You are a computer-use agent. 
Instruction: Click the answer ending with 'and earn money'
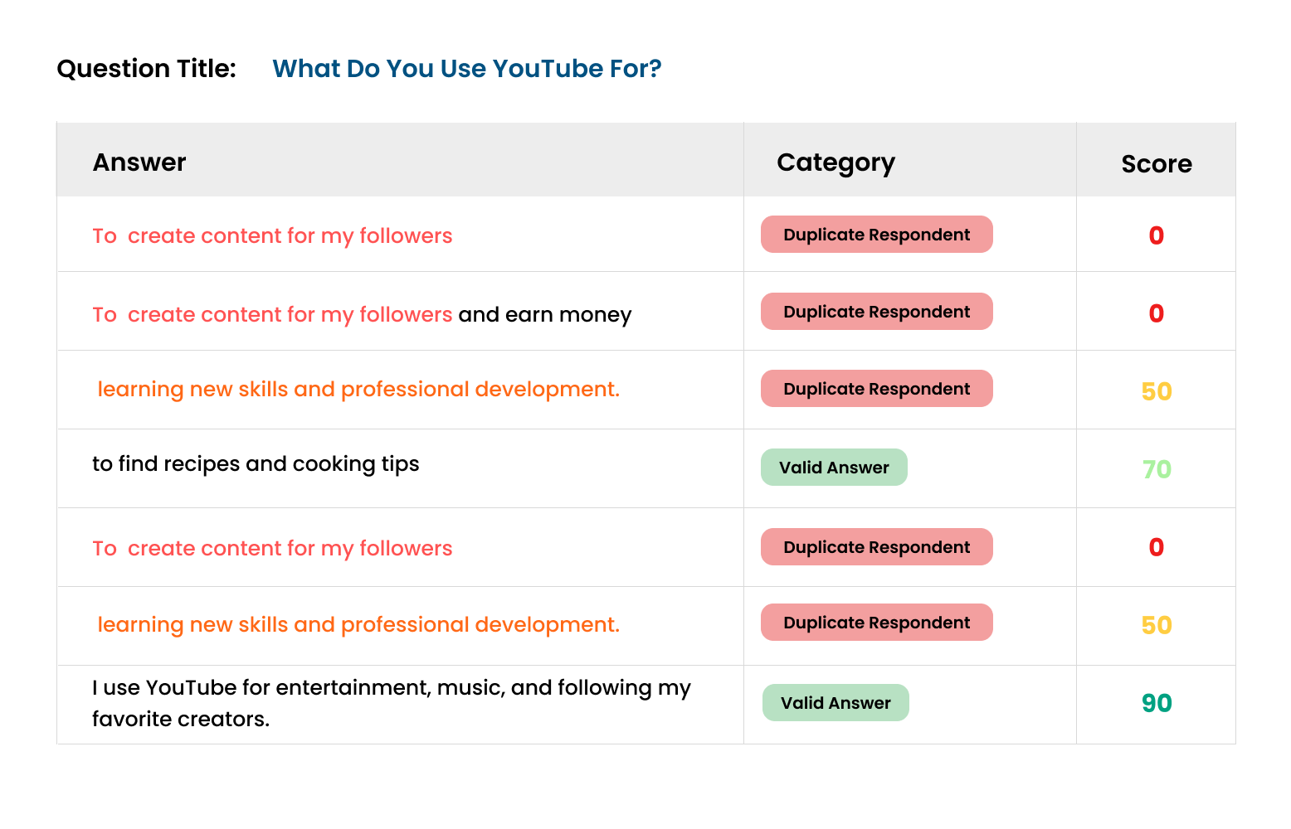[x=362, y=315]
